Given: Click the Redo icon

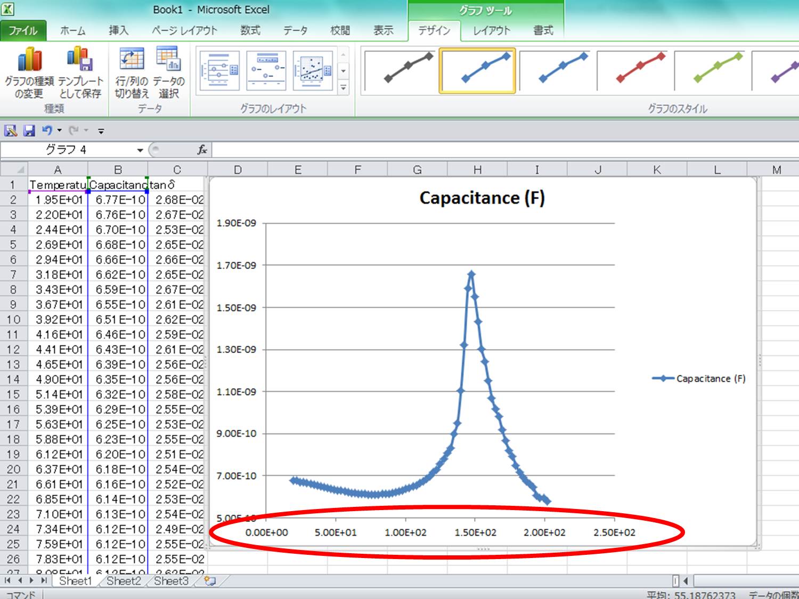Looking at the screenshot, I should (74, 130).
